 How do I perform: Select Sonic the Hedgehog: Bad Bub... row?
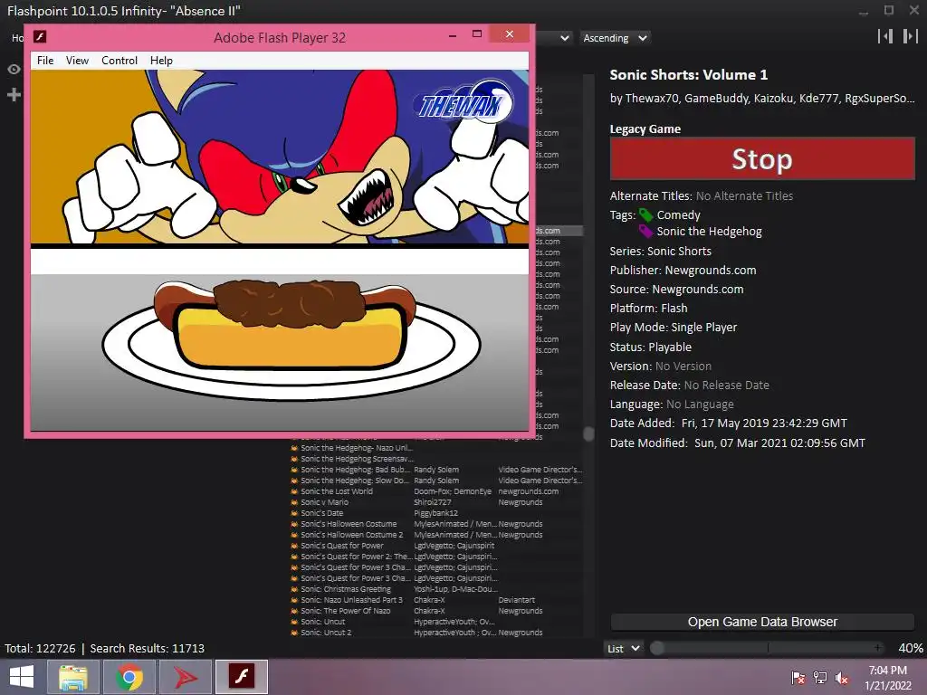[x=436, y=470]
